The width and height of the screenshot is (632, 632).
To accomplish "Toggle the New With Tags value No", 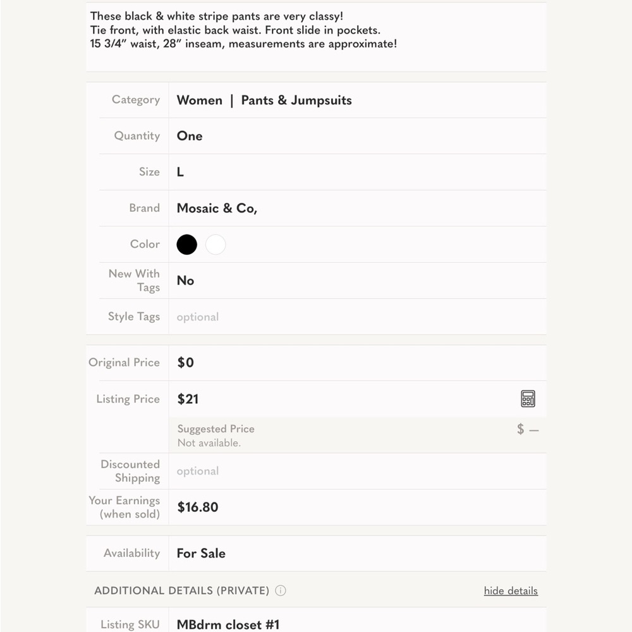I will [x=358, y=281].
